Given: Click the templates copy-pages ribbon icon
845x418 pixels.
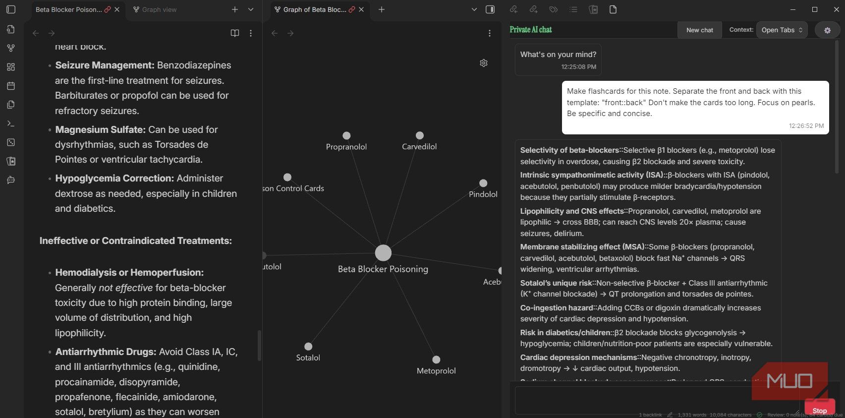Looking at the screenshot, I should 11,105.
